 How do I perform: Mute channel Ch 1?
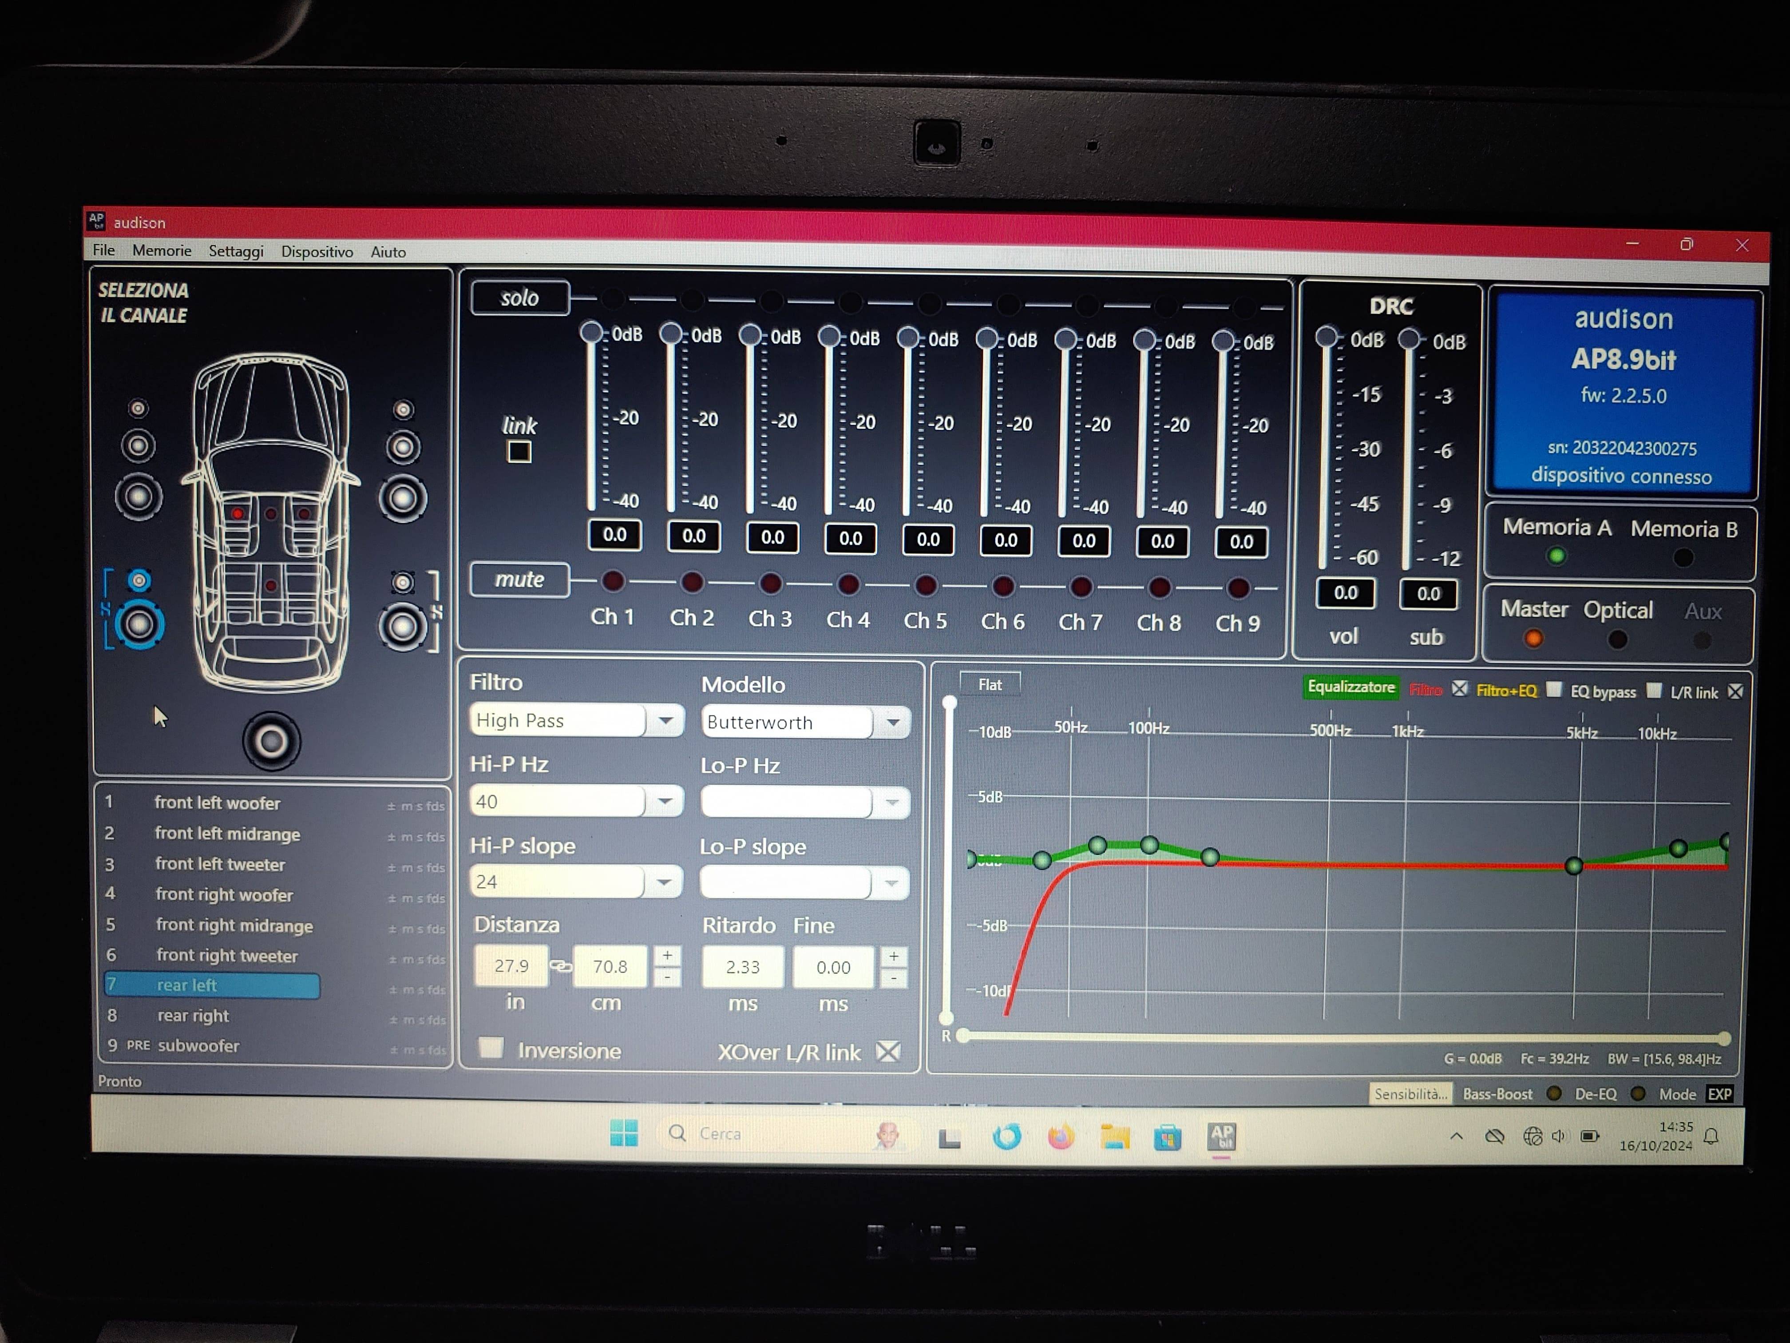[x=614, y=580]
